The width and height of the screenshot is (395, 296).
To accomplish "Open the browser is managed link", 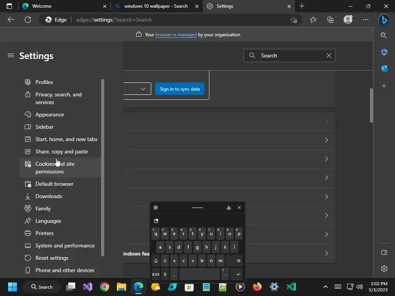I will (176, 35).
